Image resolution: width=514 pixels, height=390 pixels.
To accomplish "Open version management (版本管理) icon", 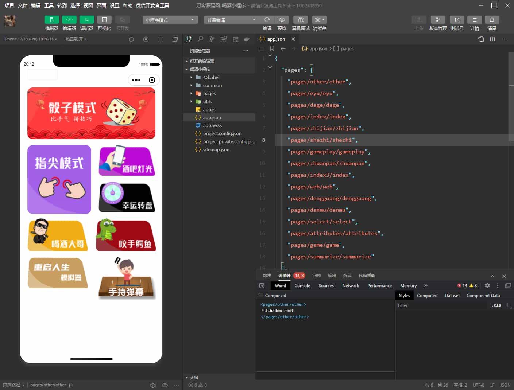I will tap(438, 20).
